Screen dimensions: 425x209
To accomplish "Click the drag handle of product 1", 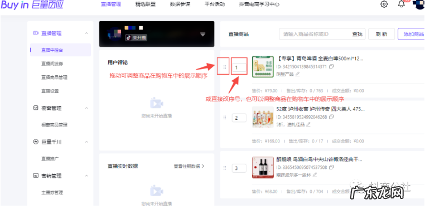I will 224,67.
